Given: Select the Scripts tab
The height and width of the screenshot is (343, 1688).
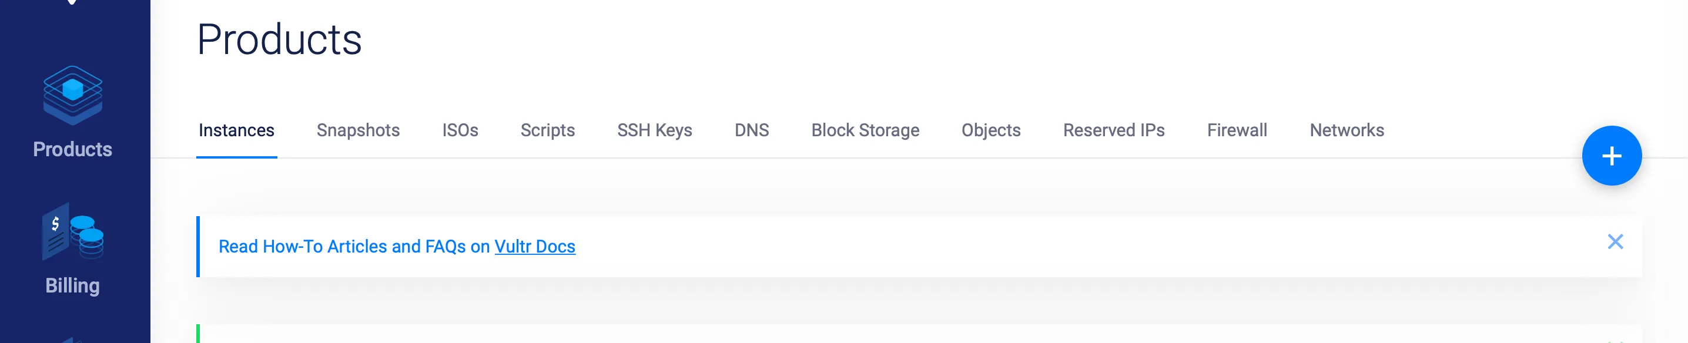Looking at the screenshot, I should coord(547,130).
